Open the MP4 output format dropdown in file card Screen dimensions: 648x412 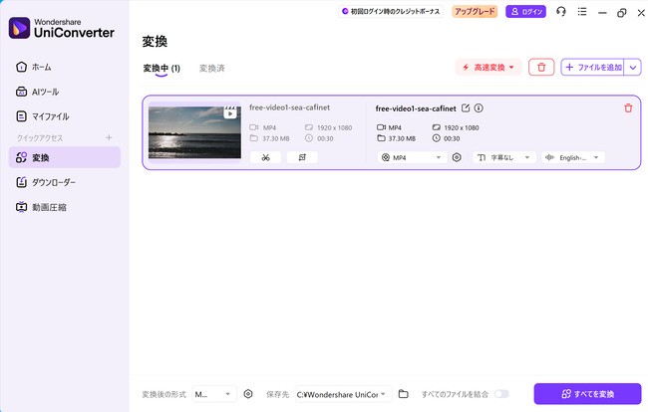(412, 157)
